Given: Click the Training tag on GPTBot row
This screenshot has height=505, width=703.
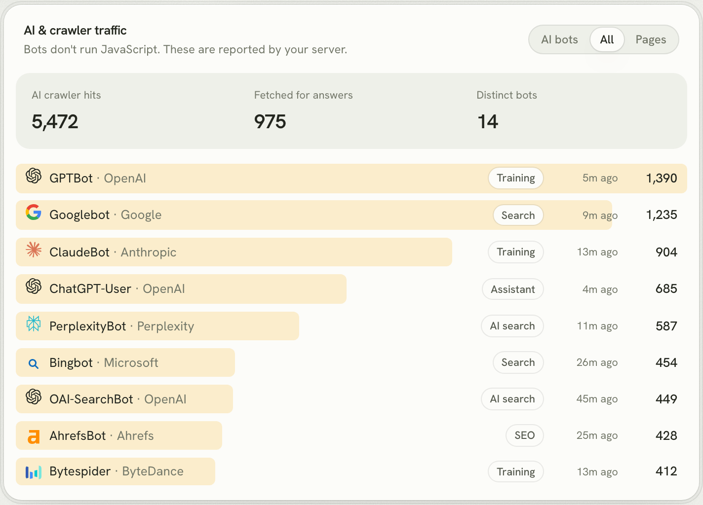Looking at the screenshot, I should [x=516, y=178].
